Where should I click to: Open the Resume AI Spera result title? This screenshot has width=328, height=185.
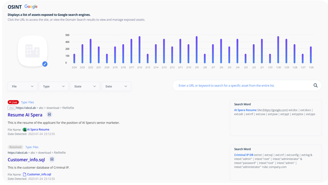point(25,115)
